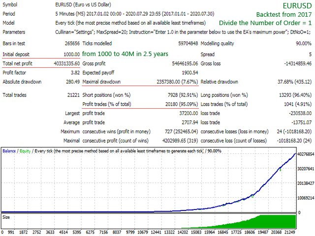Click the Profit trades value 20180 (95.09%)
The height and width of the screenshot is (236, 315).
click(182, 104)
